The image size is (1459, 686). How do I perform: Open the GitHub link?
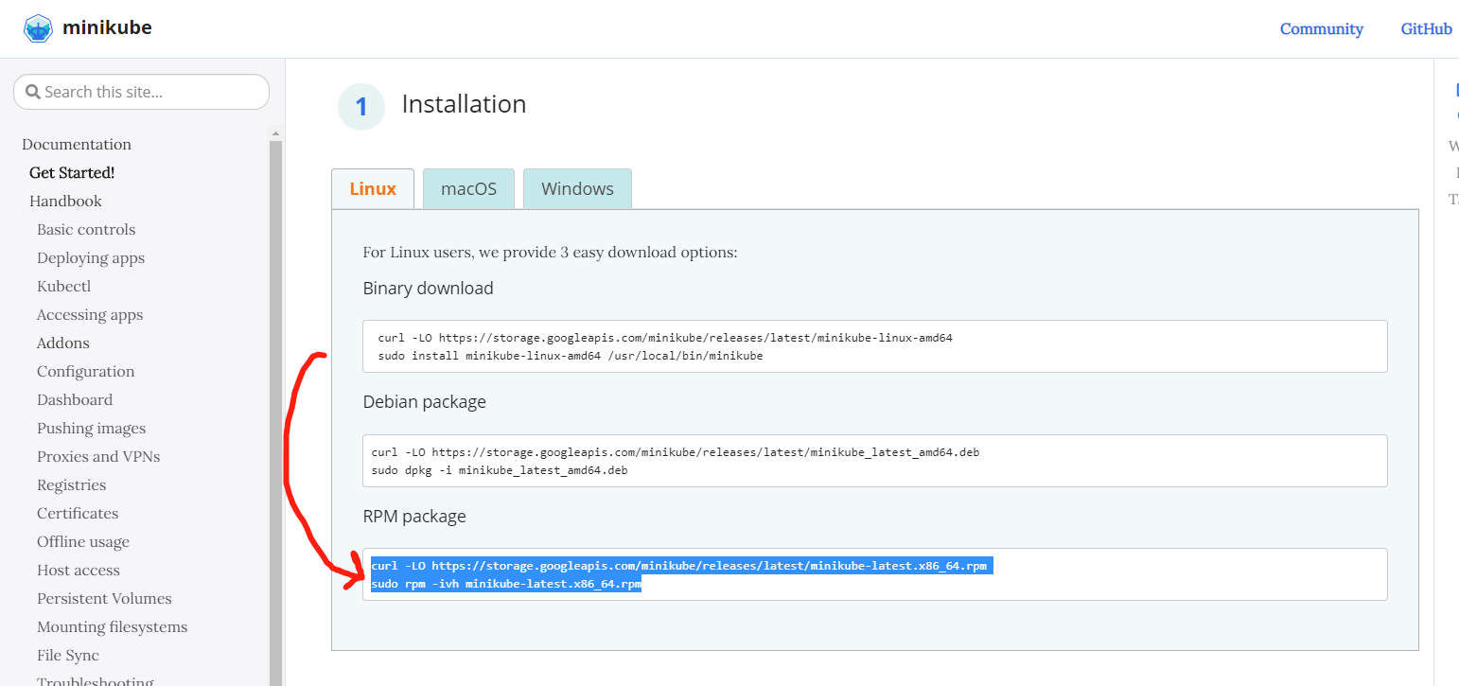point(1426,29)
